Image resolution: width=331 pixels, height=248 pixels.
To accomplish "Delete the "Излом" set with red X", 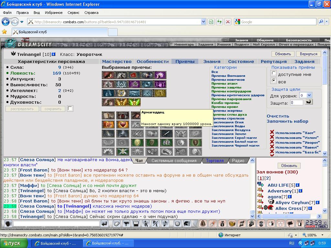I will point(272,137).
